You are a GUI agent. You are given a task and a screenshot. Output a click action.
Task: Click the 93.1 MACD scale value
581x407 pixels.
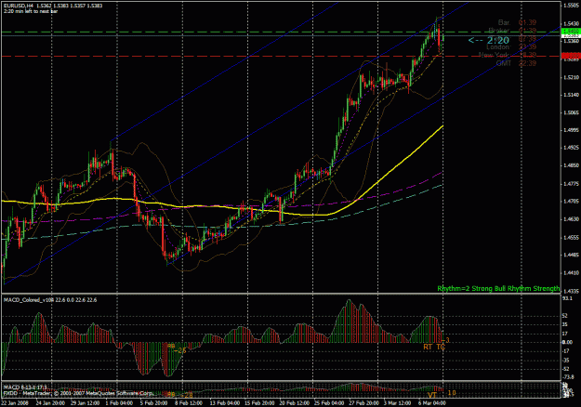click(x=567, y=297)
